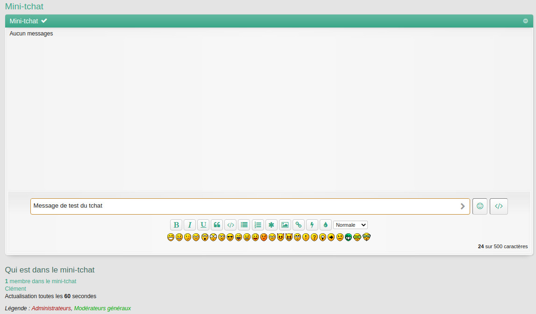Open Clément's member profile

tap(15, 289)
